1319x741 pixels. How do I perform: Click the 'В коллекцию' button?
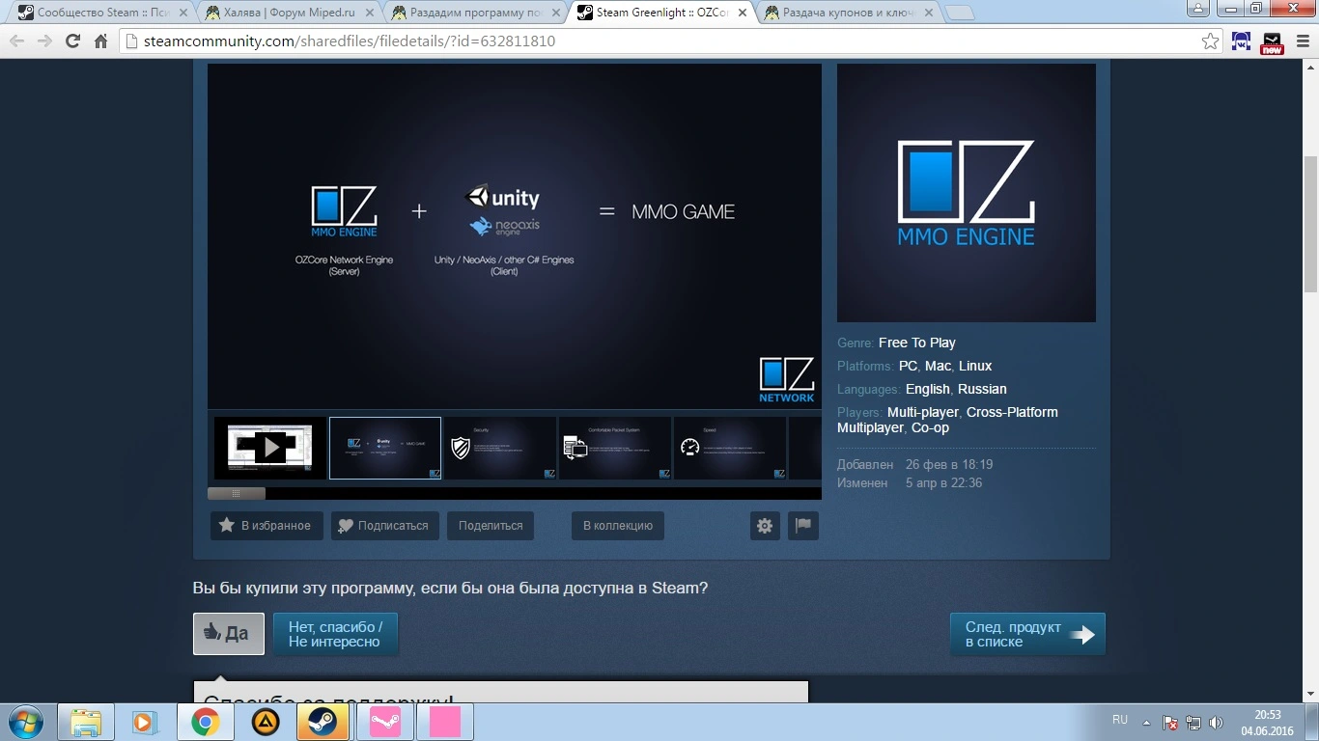pyautogui.click(x=618, y=526)
